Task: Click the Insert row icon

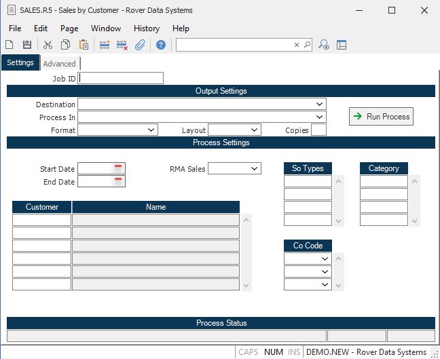Action: point(105,45)
